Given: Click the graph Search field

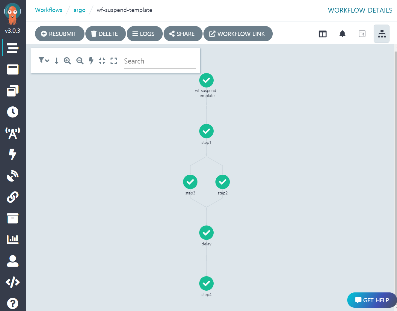Looking at the screenshot, I should point(160,61).
